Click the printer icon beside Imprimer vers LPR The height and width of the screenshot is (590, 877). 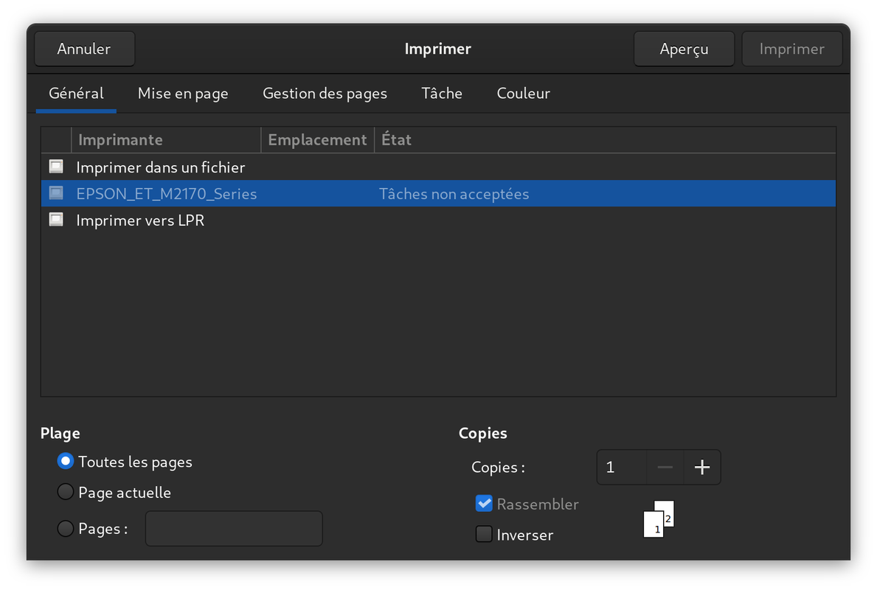[x=56, y=219]
